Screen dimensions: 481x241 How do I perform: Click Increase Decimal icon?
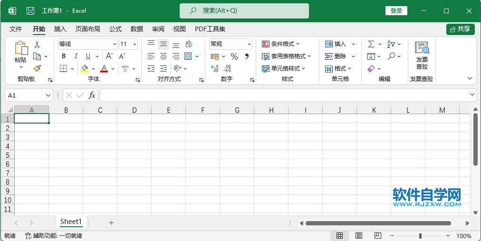coord(215,69)
